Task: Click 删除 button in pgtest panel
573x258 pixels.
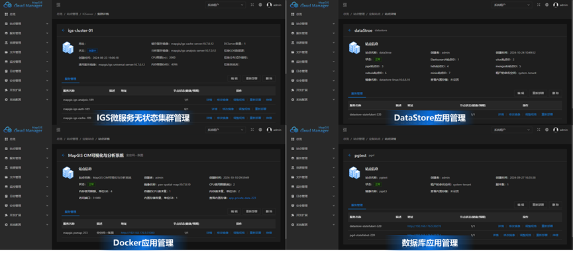Action: pos(556,205)
